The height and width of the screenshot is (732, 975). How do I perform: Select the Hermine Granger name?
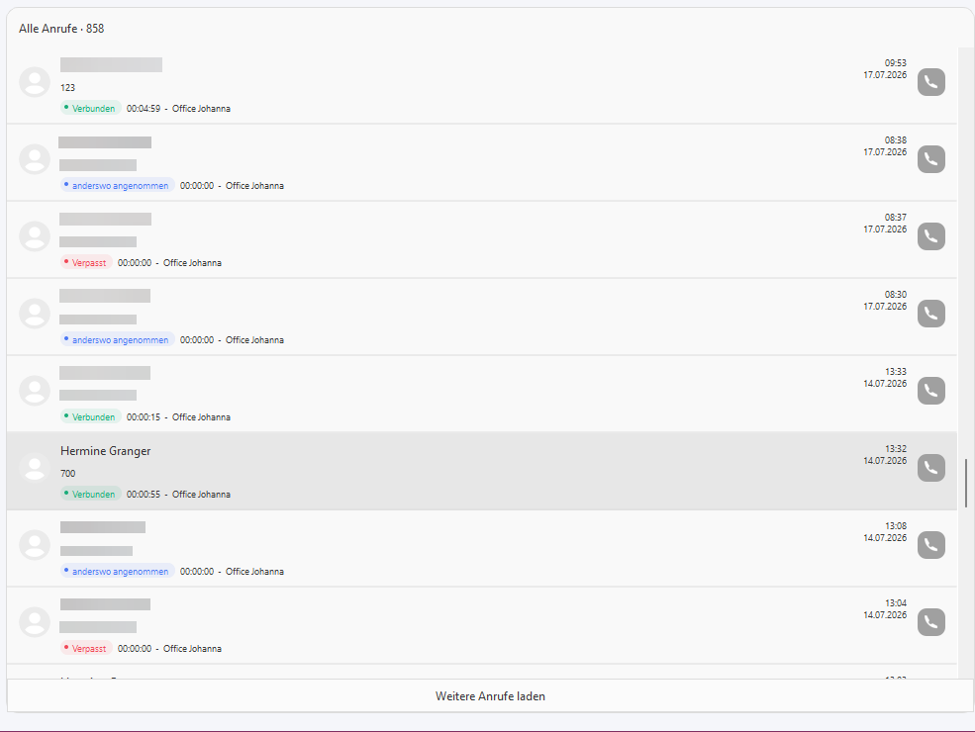coord(105,451)
